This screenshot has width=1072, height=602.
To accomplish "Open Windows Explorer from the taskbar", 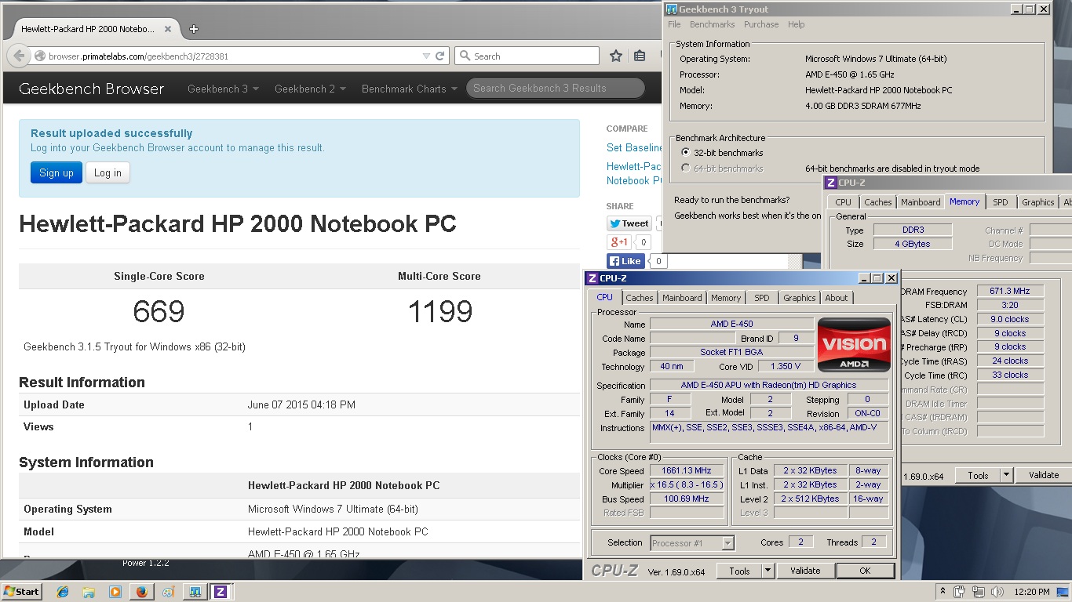I will tap(89, 592).
